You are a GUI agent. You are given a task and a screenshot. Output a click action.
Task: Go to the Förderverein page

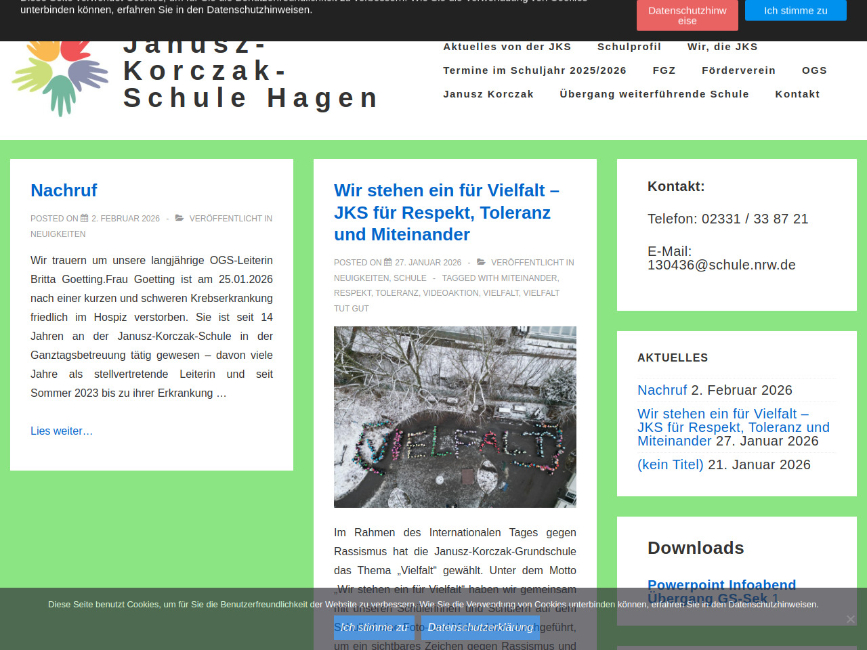click(738, 70)
